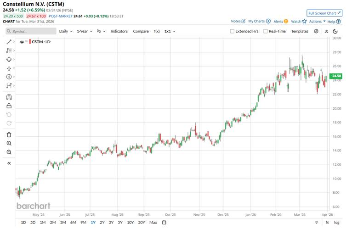Expand the 1-Year period dropdown
The height and width of the screenshot is (229, 346).
[x=85, y=31]
